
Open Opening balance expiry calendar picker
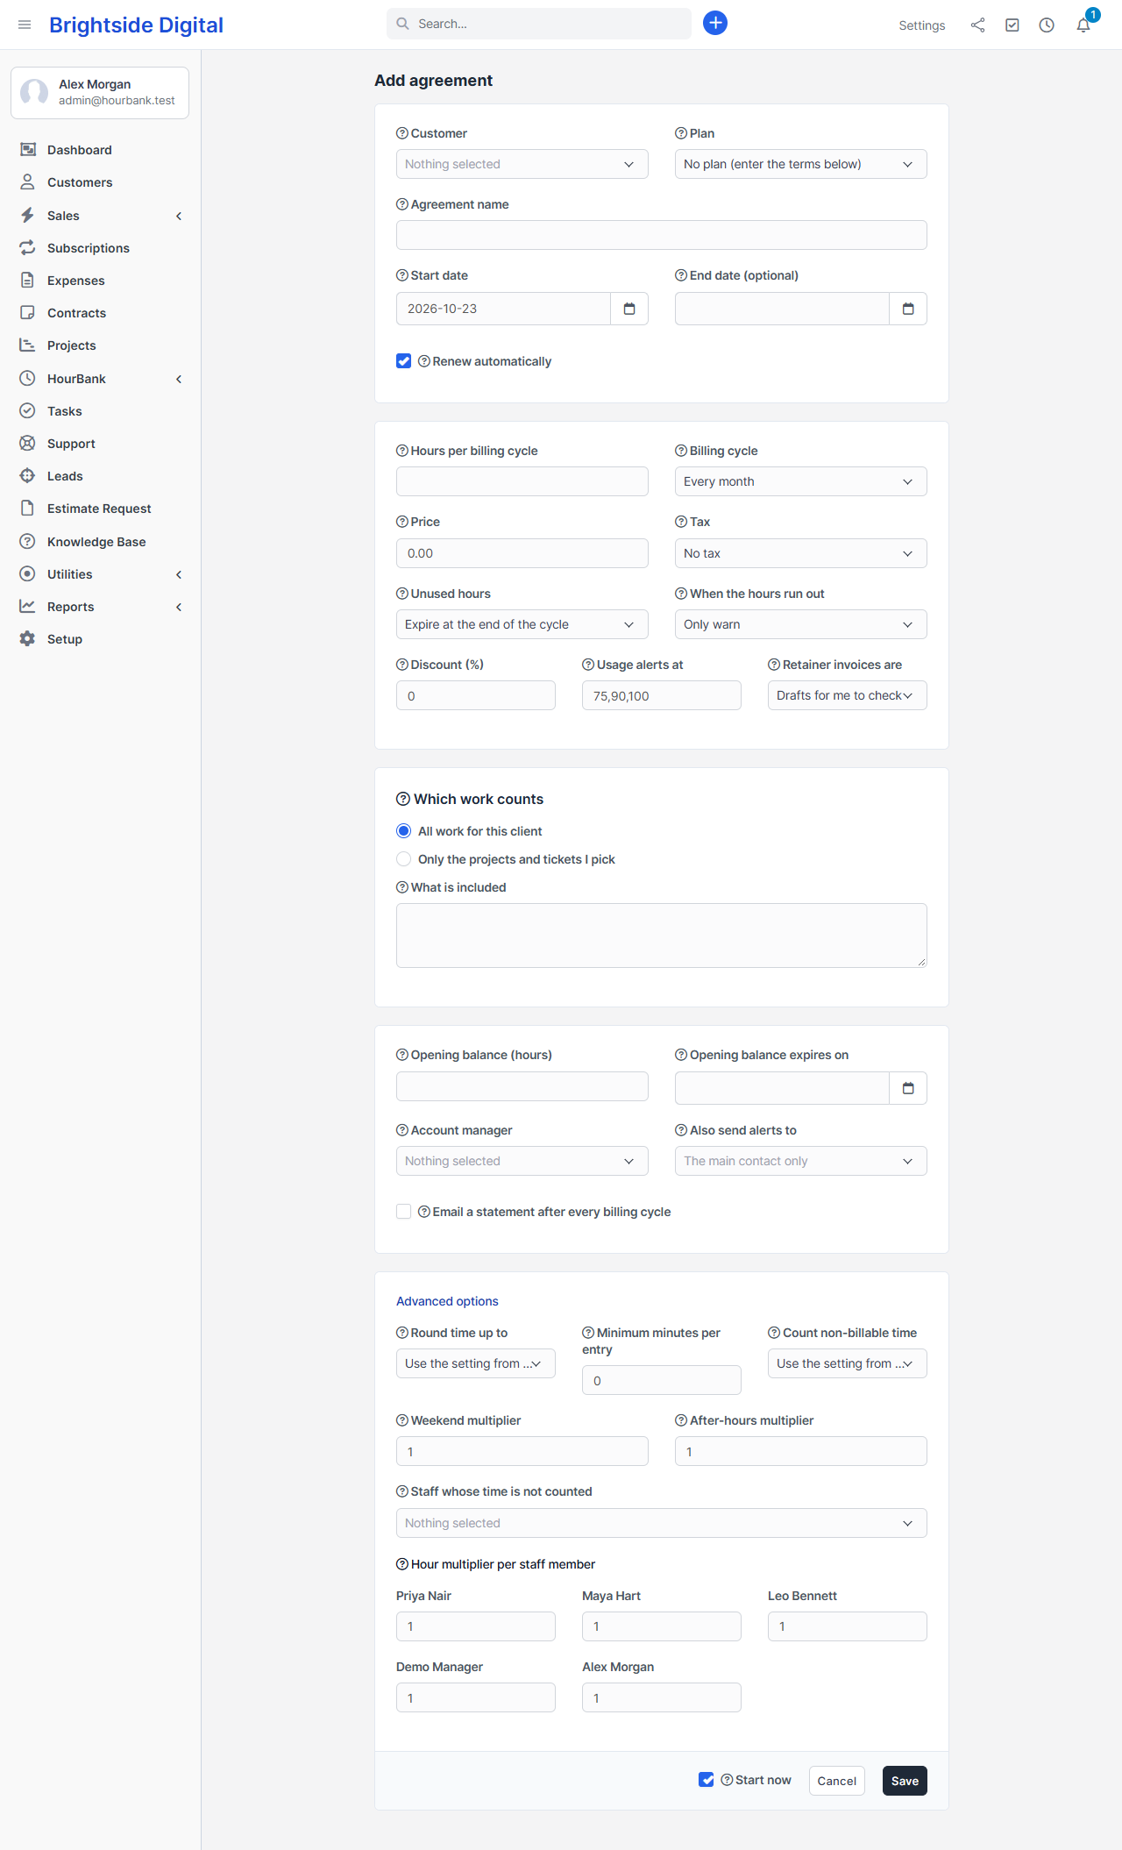click(908, 1088)
